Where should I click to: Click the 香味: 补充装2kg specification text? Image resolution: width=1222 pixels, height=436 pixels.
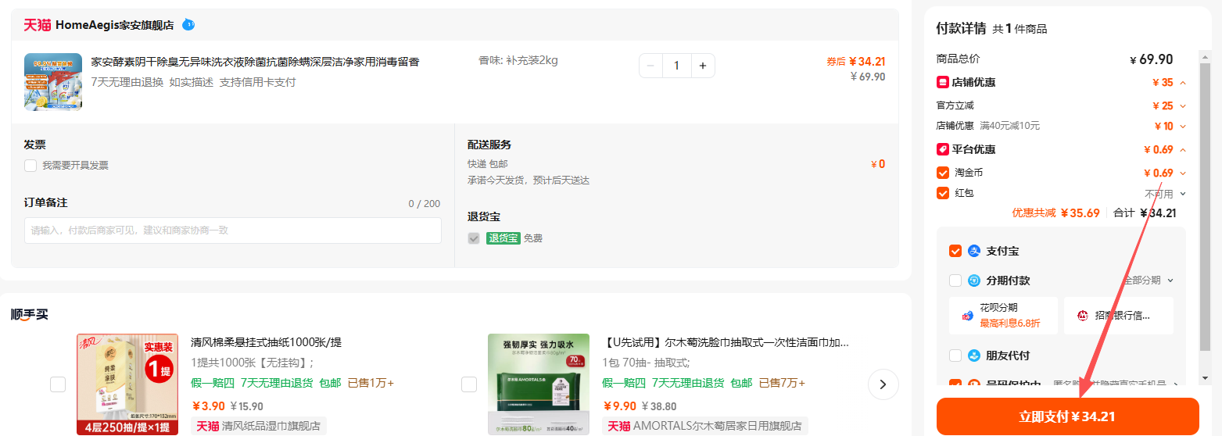click(518, 60)
